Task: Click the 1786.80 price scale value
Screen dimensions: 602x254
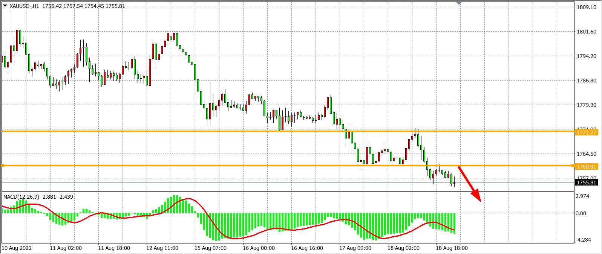Action: [x=586, y=81]
